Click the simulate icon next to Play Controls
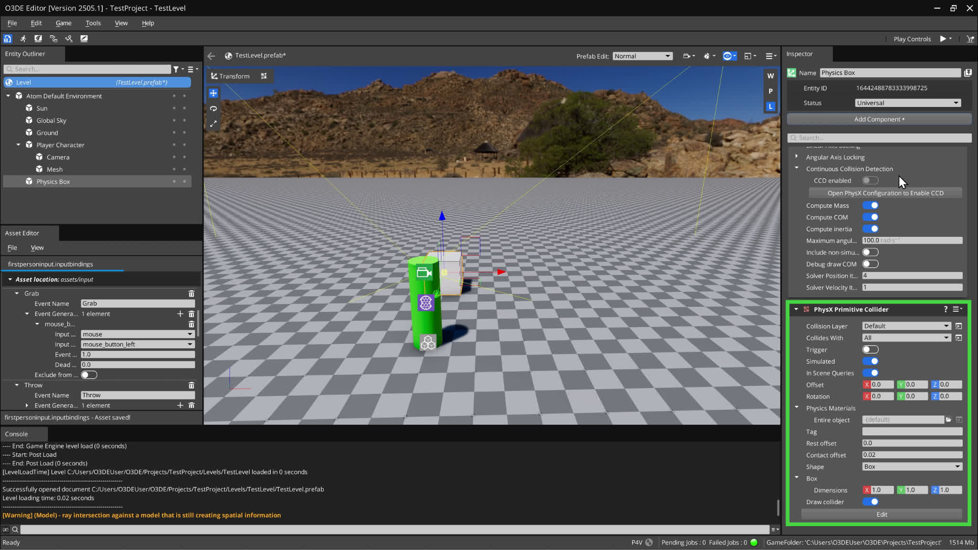The width and height of the screenshot is (978, 550). coord(970,39)
